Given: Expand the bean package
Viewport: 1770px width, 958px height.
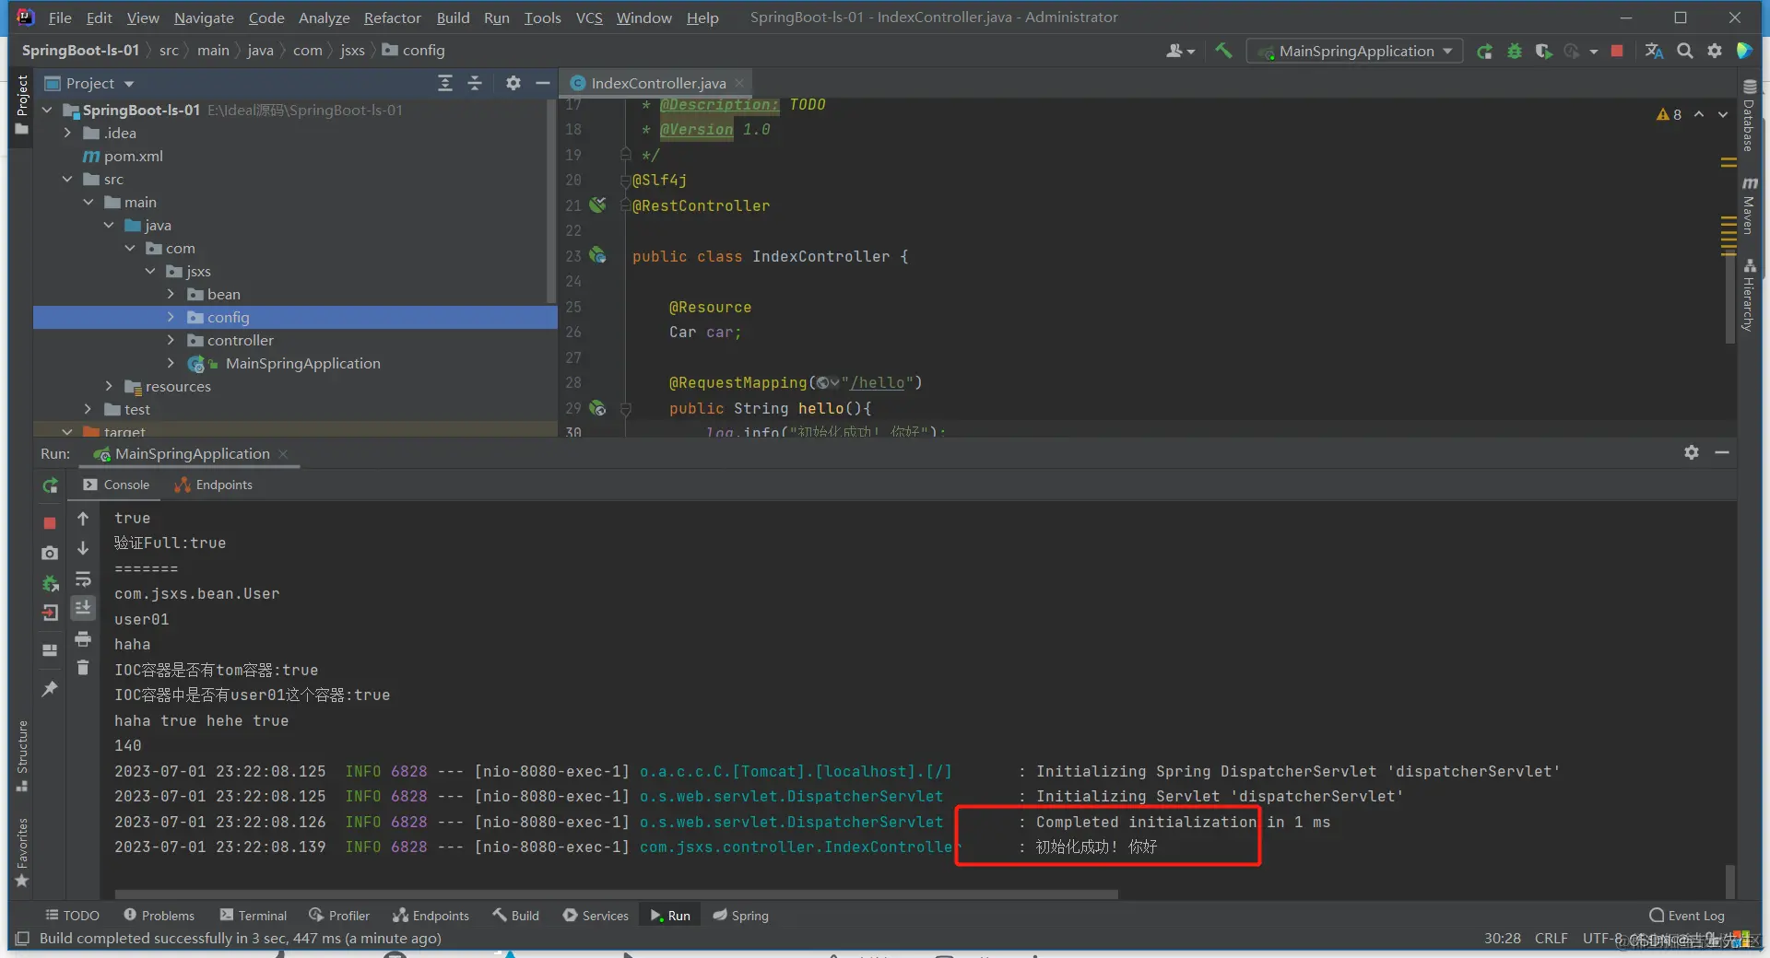Looking at the screenshot, I should tap(171, 294).
